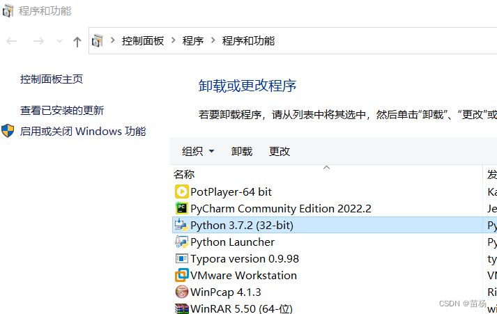Click the 程序和功能 breadcrumb item

point(248,41)
